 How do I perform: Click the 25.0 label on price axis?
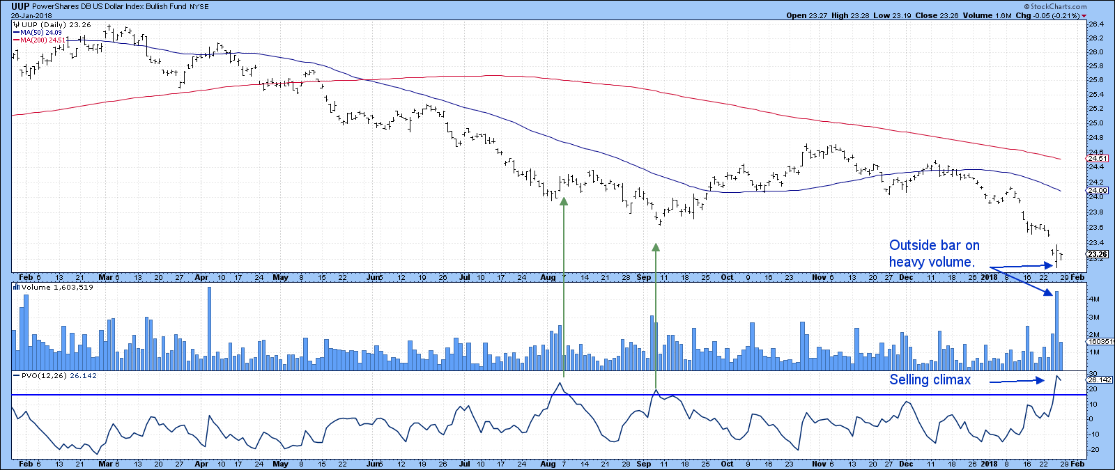(x=1095, y=123)
